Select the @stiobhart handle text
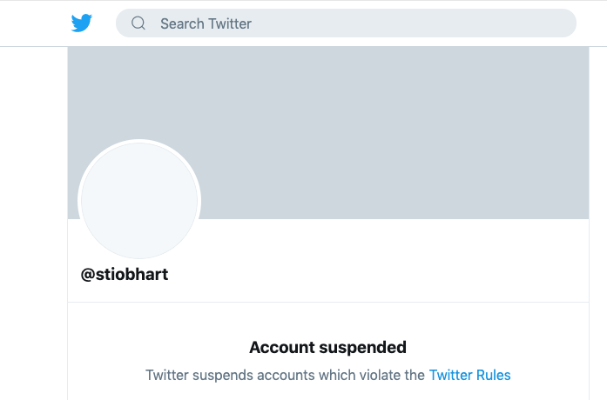This screenshot has width=607, height=400. click(x=125, y=275)
